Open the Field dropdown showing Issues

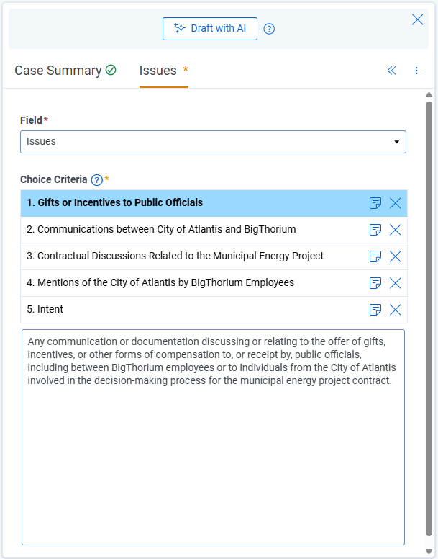pyautogui.click(x=213, y=142)
